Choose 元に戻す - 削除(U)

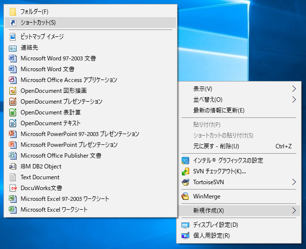tap(239, 146)
